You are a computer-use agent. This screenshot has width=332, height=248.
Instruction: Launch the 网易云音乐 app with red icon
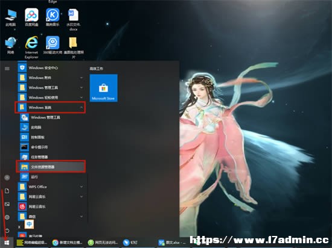(x=51, y=206)
